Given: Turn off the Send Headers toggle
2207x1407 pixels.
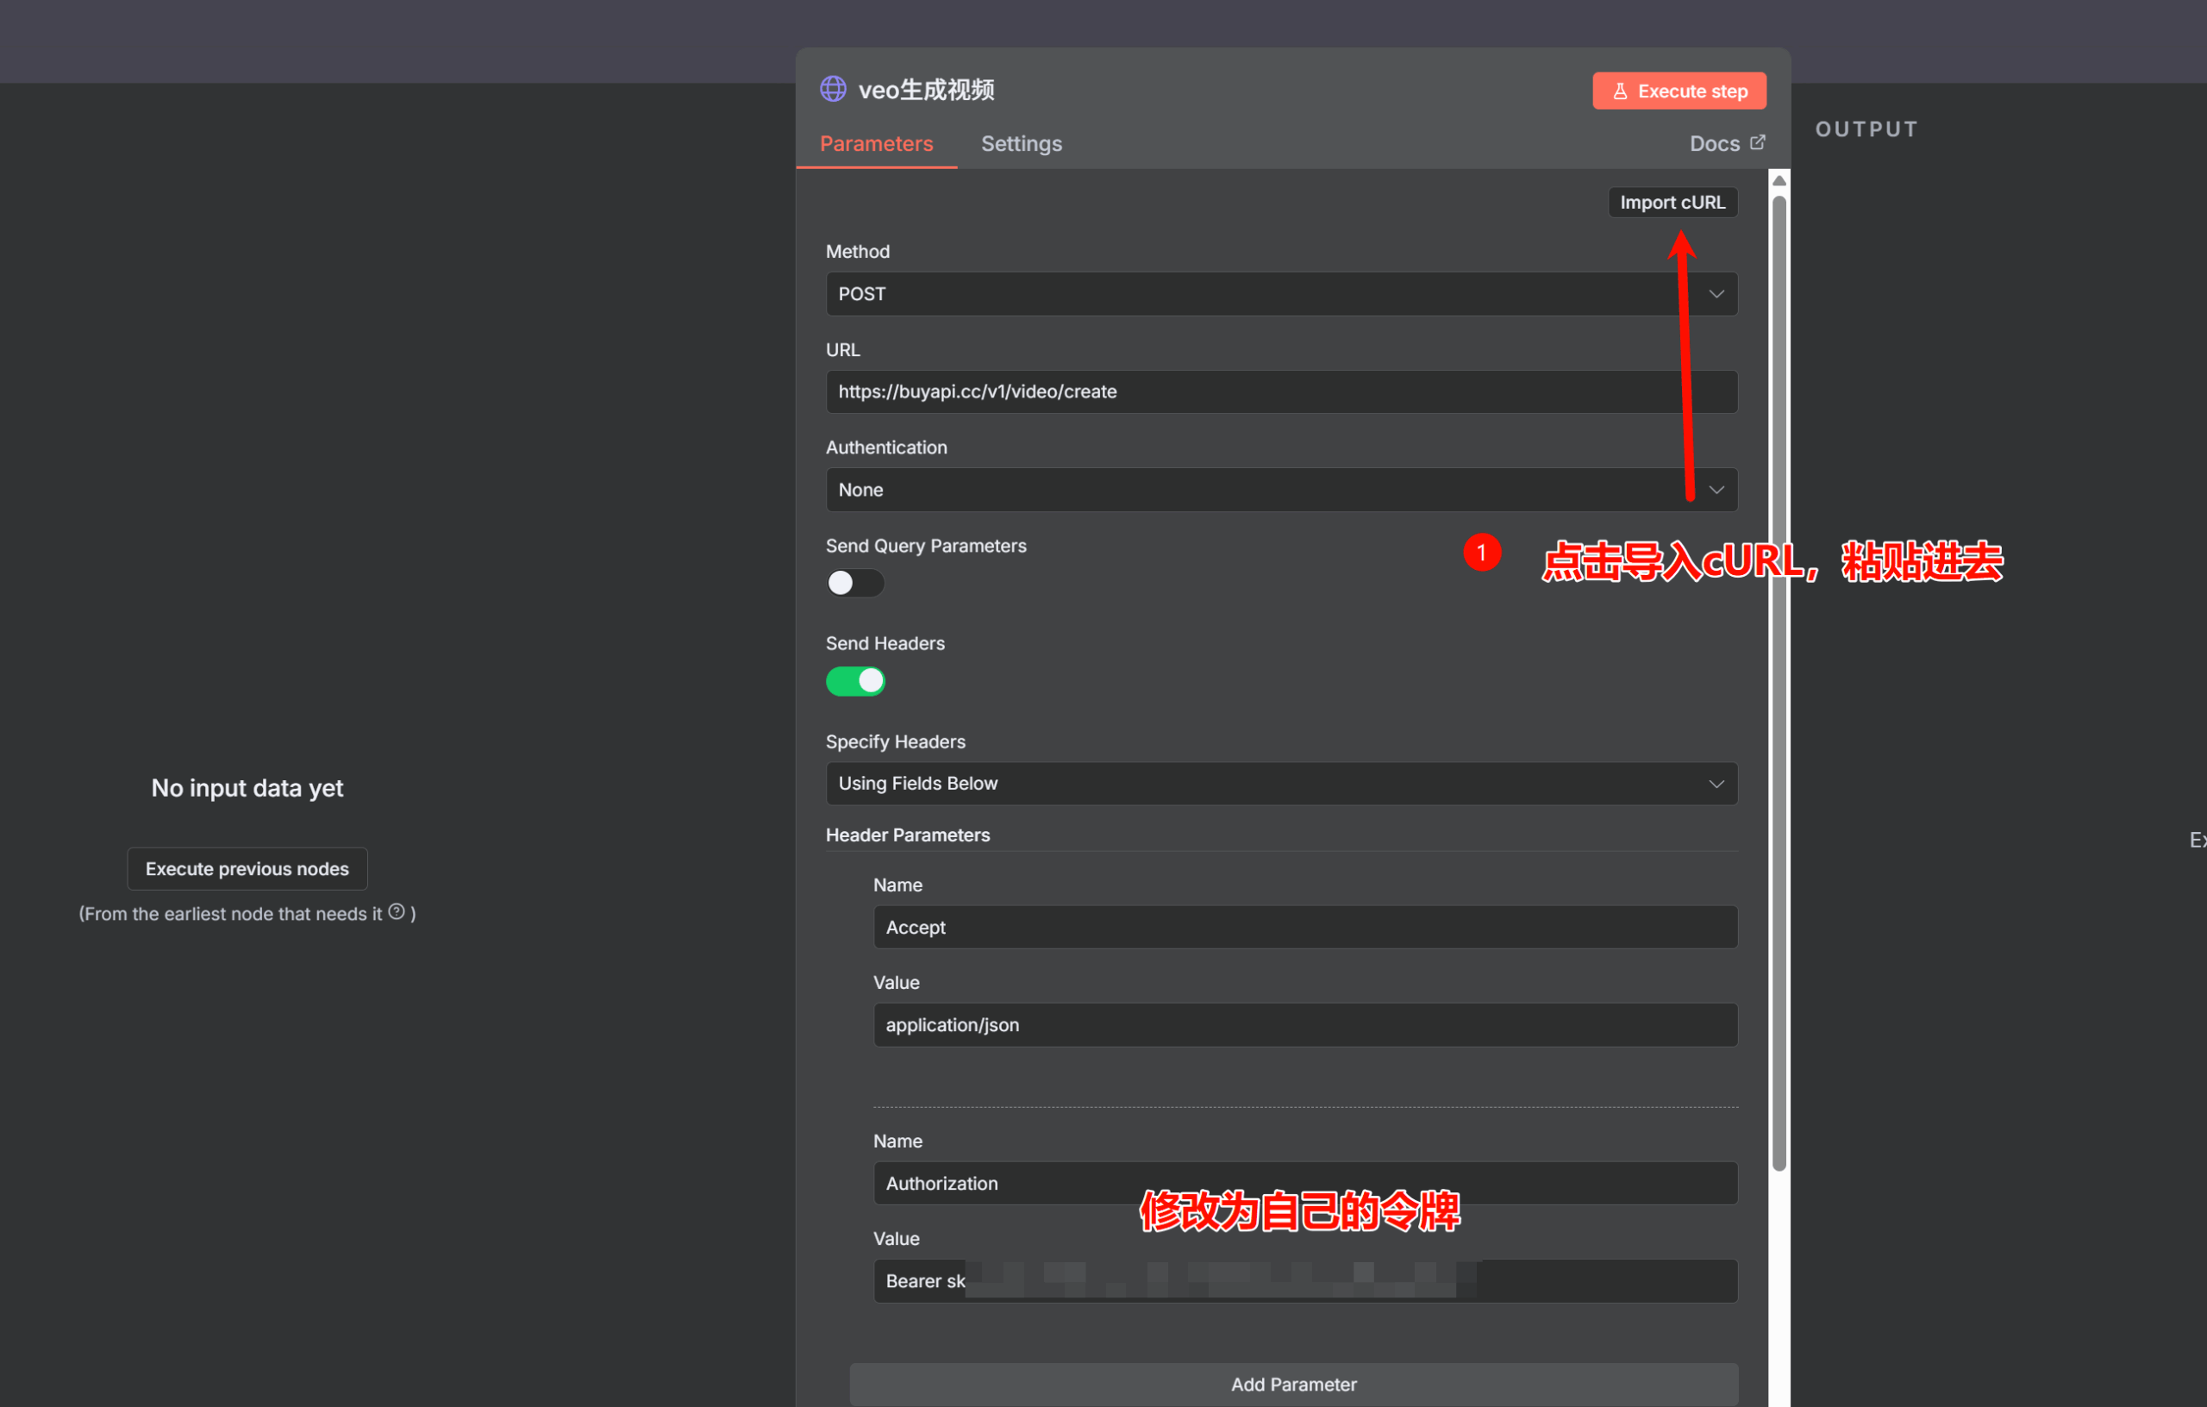Looking at the screenshot, I should (854, 681).
